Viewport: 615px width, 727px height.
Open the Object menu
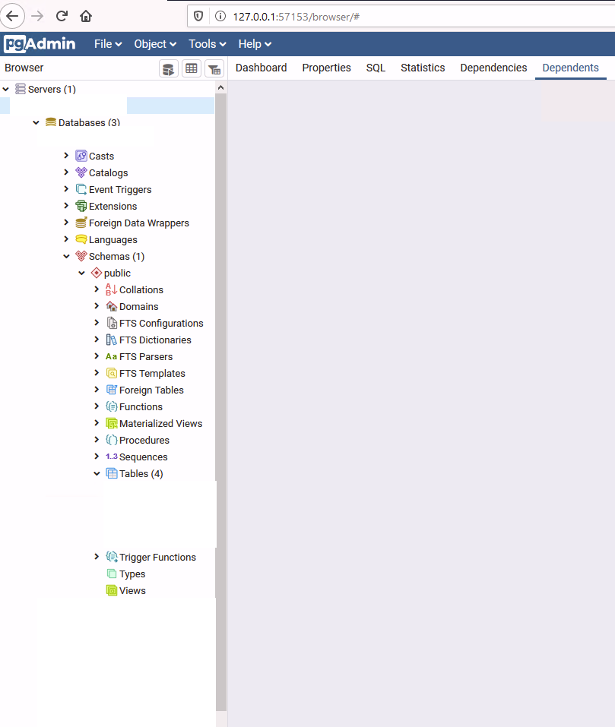click(x=155, y=44)
